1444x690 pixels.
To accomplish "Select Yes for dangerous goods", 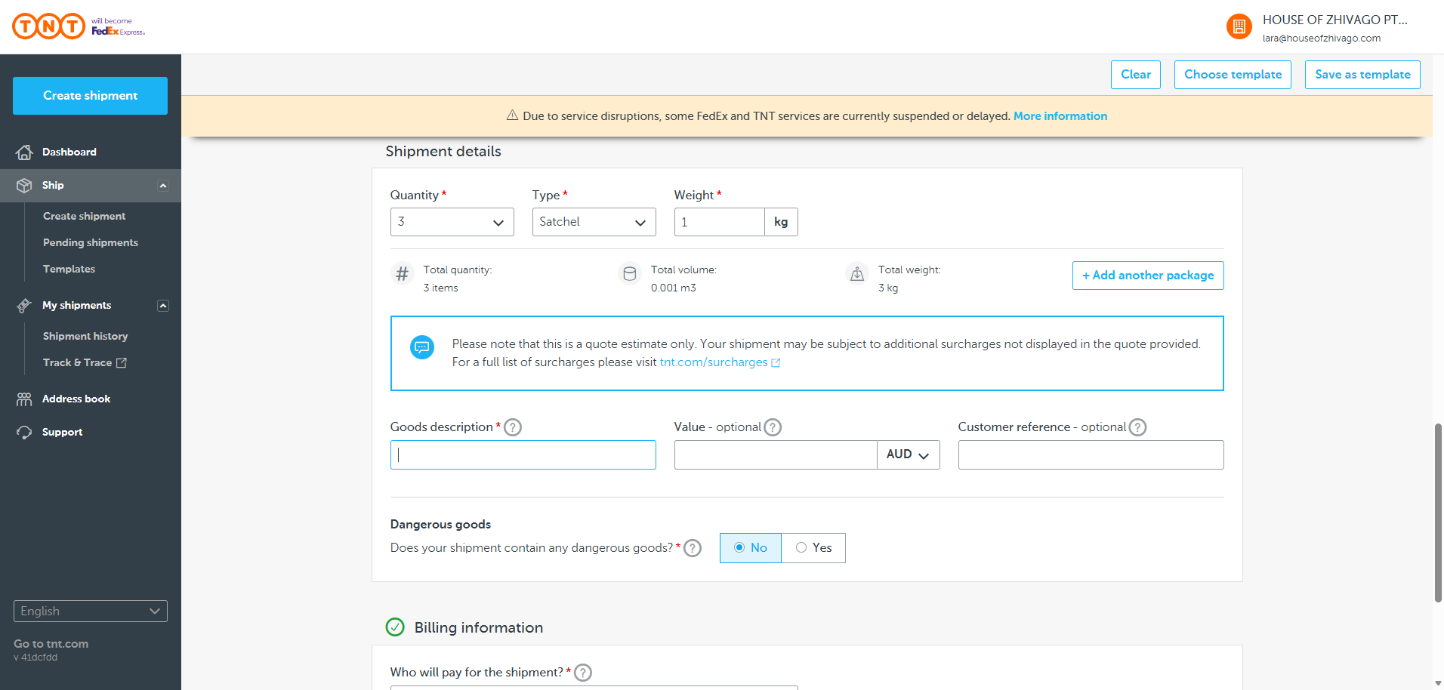I will click(813, 548).
